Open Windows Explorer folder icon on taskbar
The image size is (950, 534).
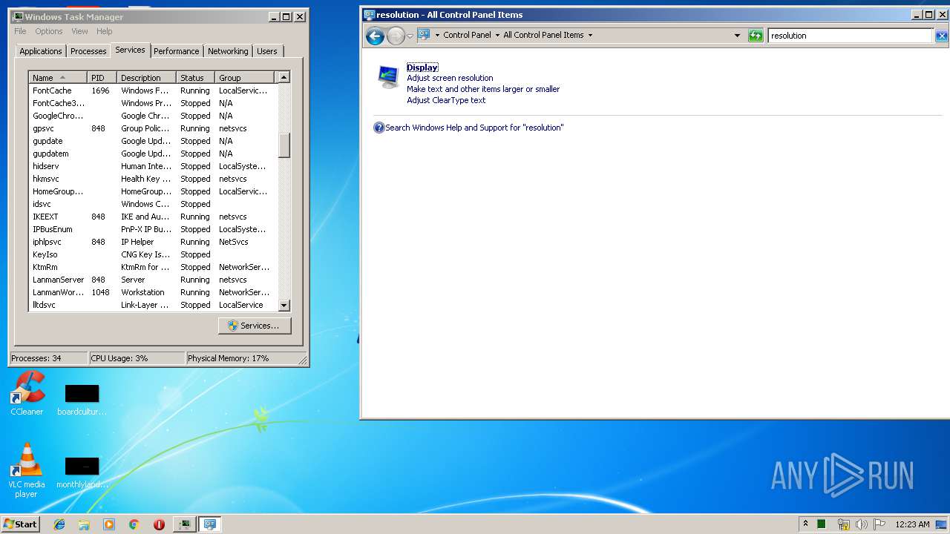click(84, 524)
